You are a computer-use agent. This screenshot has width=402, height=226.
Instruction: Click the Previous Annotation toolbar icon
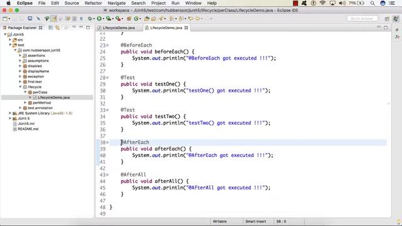click(x=181, y=18)
